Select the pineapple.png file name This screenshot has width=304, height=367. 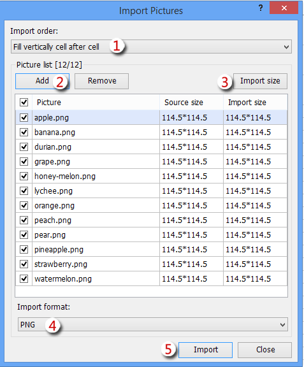(59, 250)
